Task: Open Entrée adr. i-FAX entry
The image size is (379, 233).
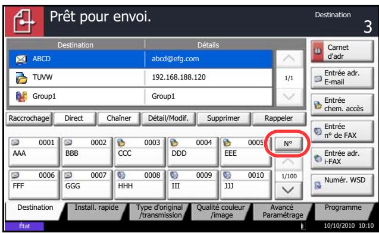Action: [x=342, y=158]
